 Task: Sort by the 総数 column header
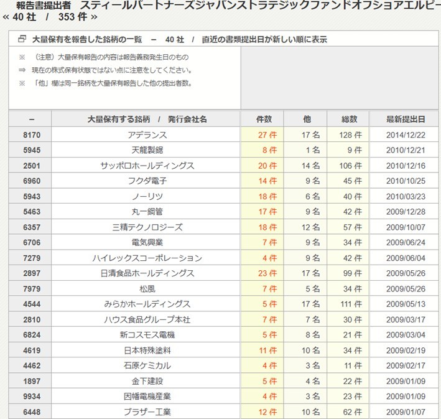point(349,119)
